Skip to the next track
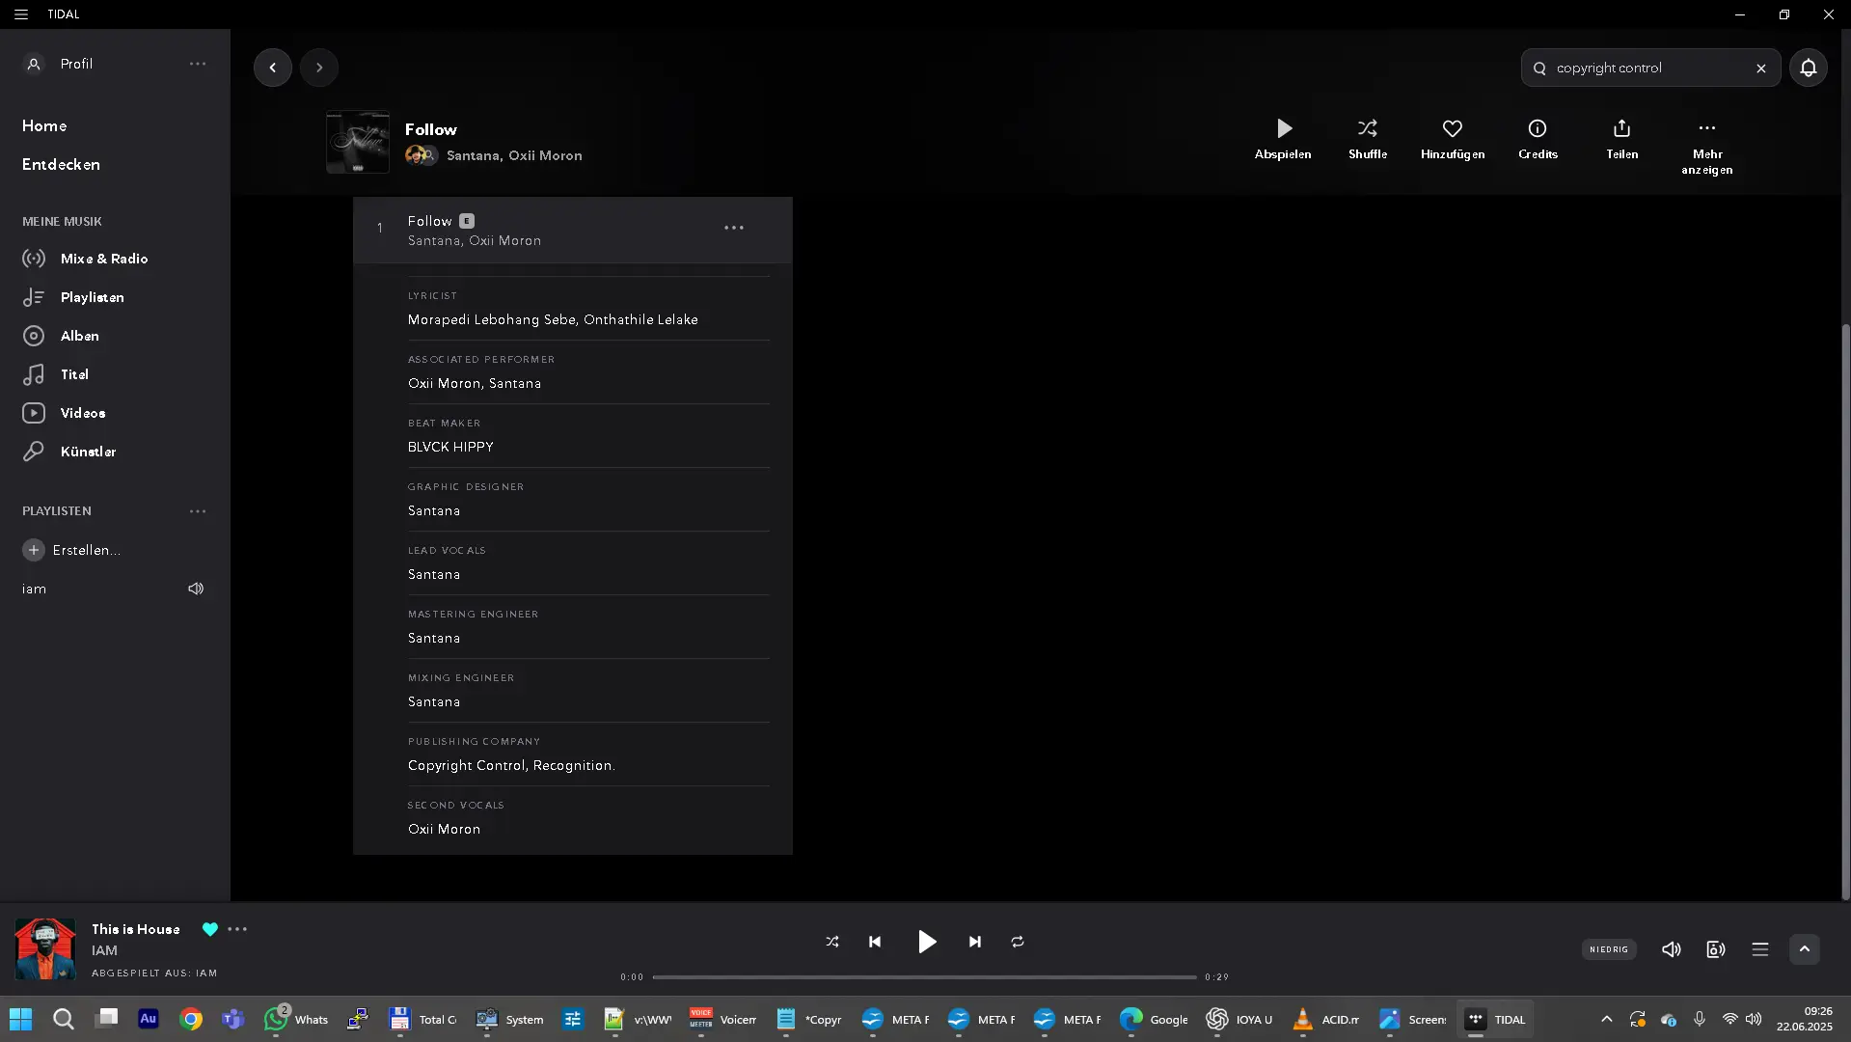 click(974, 942)
